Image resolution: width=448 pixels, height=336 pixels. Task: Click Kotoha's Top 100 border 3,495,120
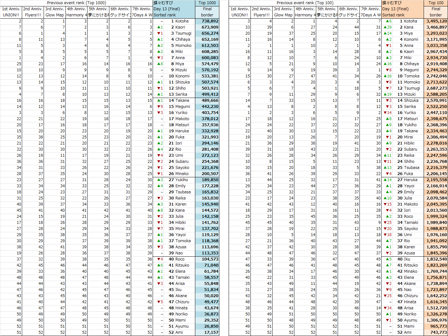coord(436,21)
